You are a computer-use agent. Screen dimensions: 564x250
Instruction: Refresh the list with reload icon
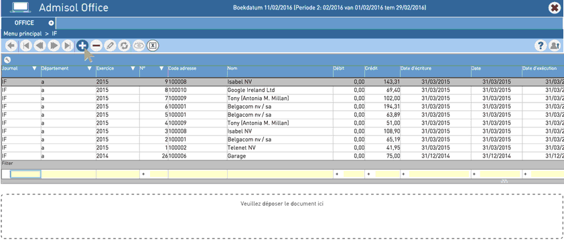click(124, 46)
